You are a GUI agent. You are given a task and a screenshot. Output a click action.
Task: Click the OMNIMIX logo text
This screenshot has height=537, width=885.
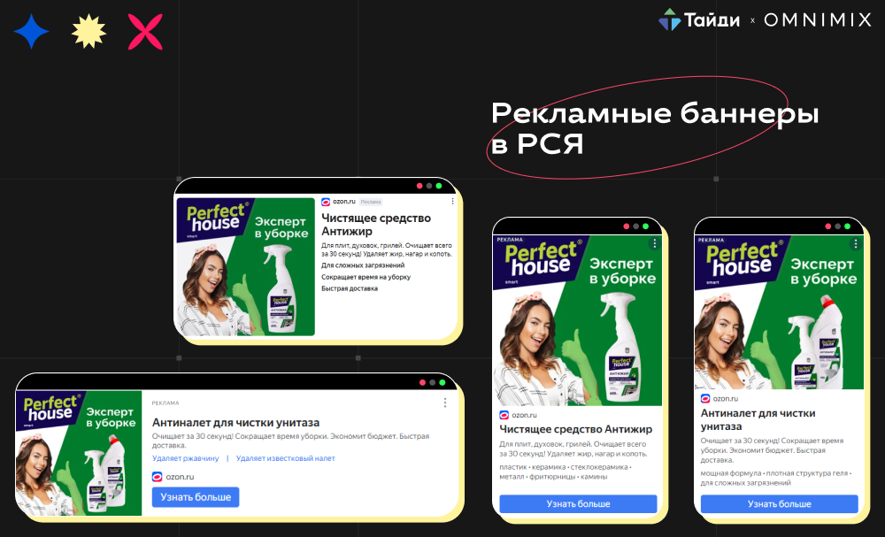click(x=818, y=20)
